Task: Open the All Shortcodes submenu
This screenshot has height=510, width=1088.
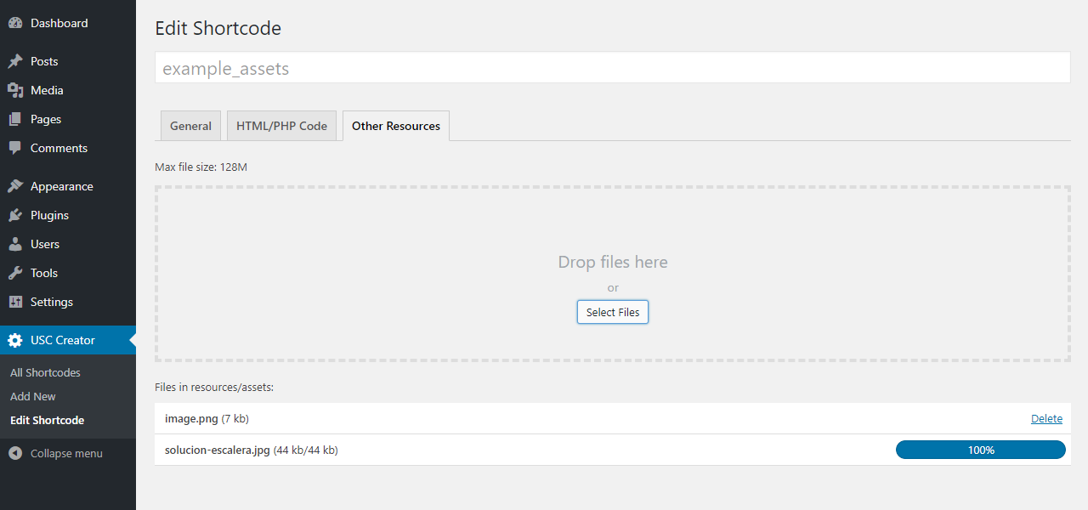Action: (45, 372)
